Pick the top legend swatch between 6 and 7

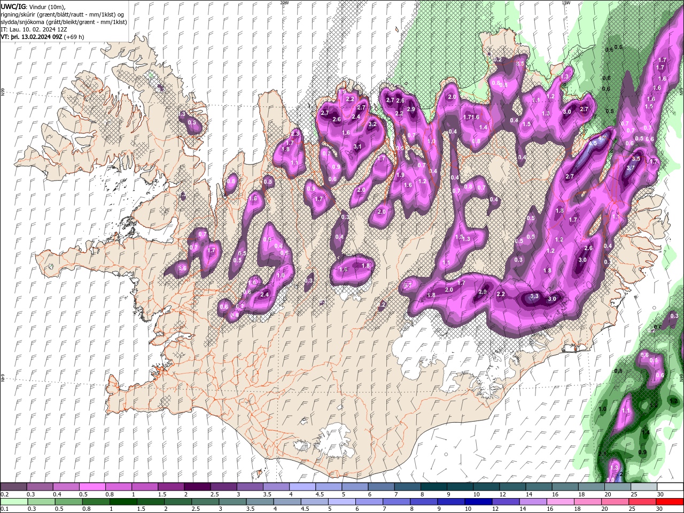[380, 487]
